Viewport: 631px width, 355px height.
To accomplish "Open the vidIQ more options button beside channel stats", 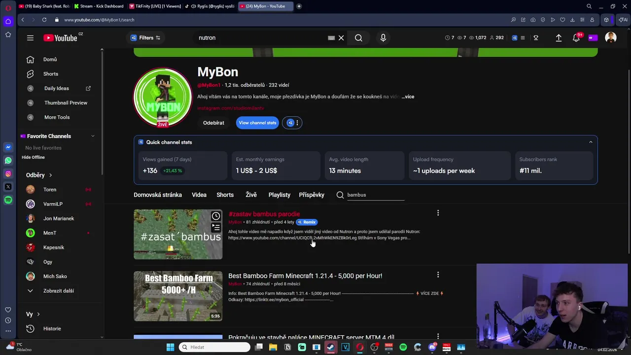I will [x=292, y=123].
